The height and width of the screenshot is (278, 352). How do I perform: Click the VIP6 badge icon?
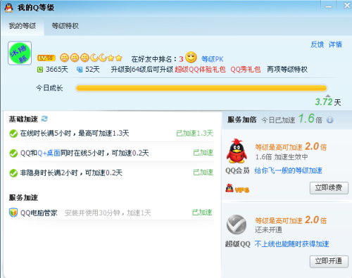click(x=237, y=189)
